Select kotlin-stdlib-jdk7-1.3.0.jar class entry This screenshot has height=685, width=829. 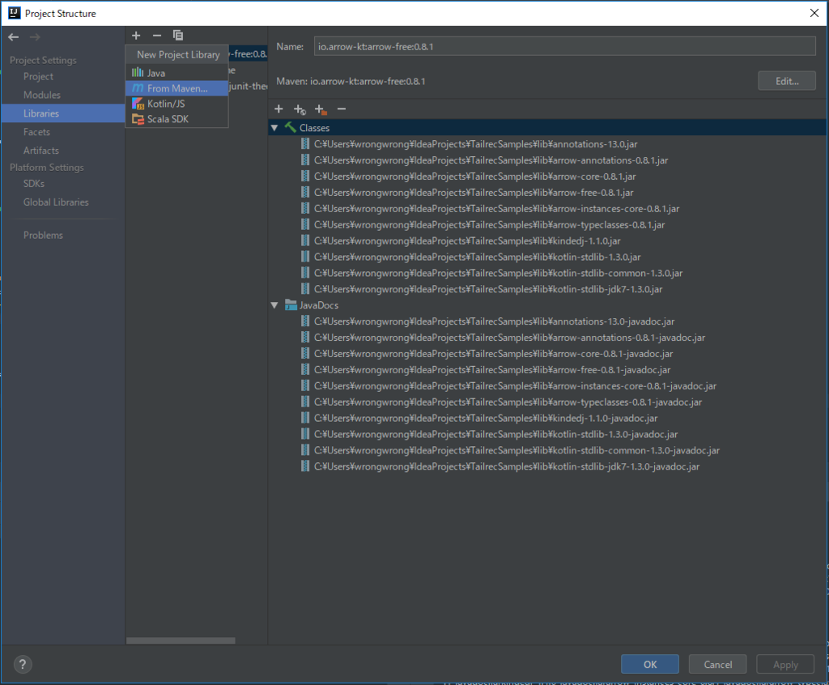[488, 289]
